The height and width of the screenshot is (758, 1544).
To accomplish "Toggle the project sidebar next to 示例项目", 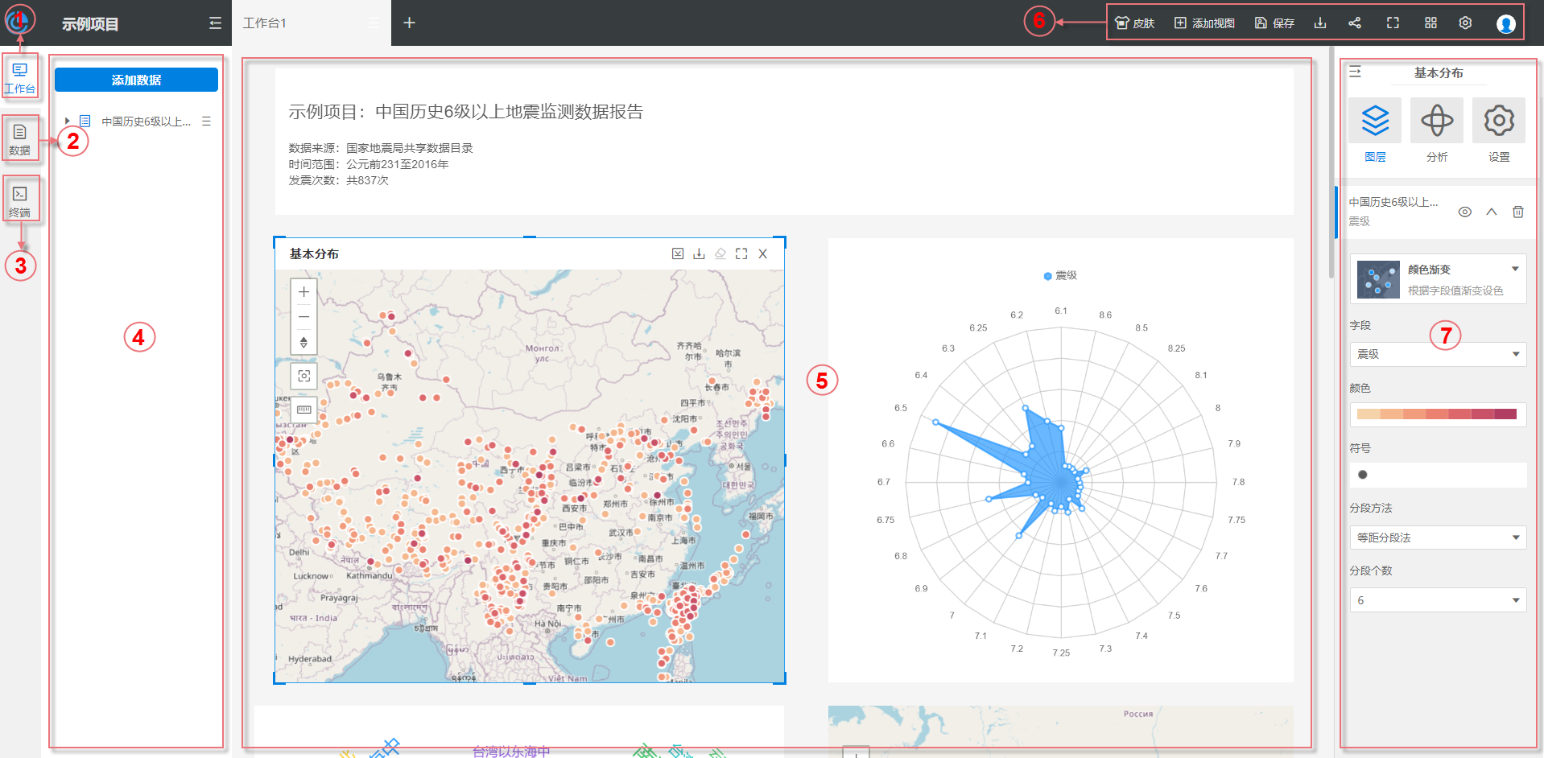I will click(x=215, y=23).
